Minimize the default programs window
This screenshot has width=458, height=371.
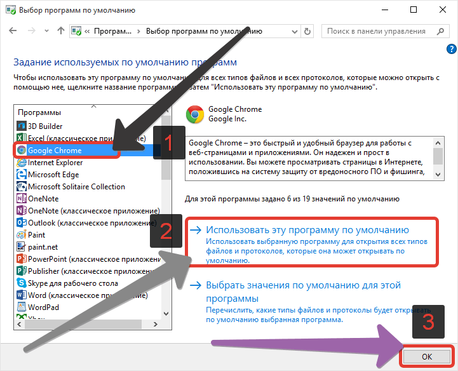pos(385,10)
